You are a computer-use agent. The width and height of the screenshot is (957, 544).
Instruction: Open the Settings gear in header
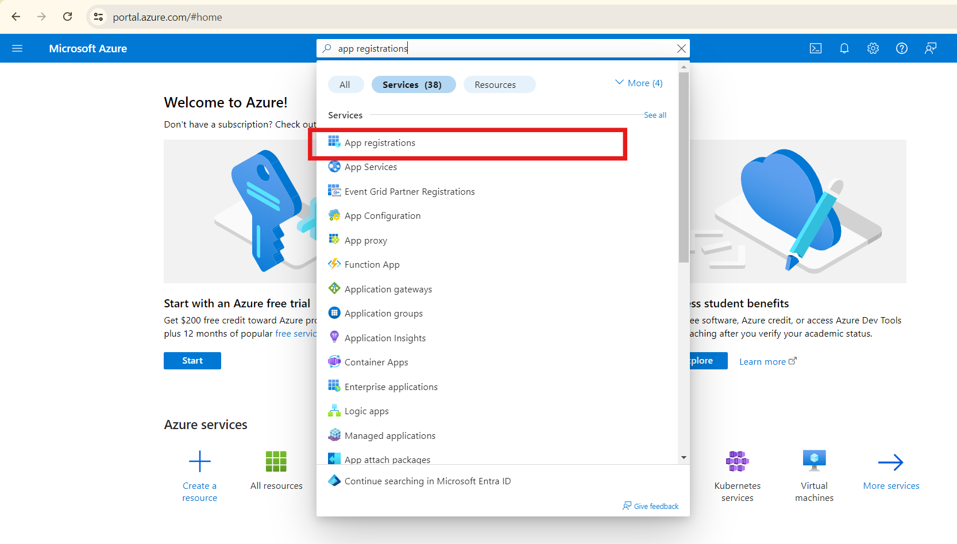point(873,48)
